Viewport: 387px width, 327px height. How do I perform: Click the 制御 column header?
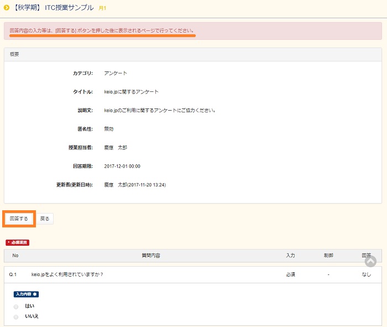point(328,256)
